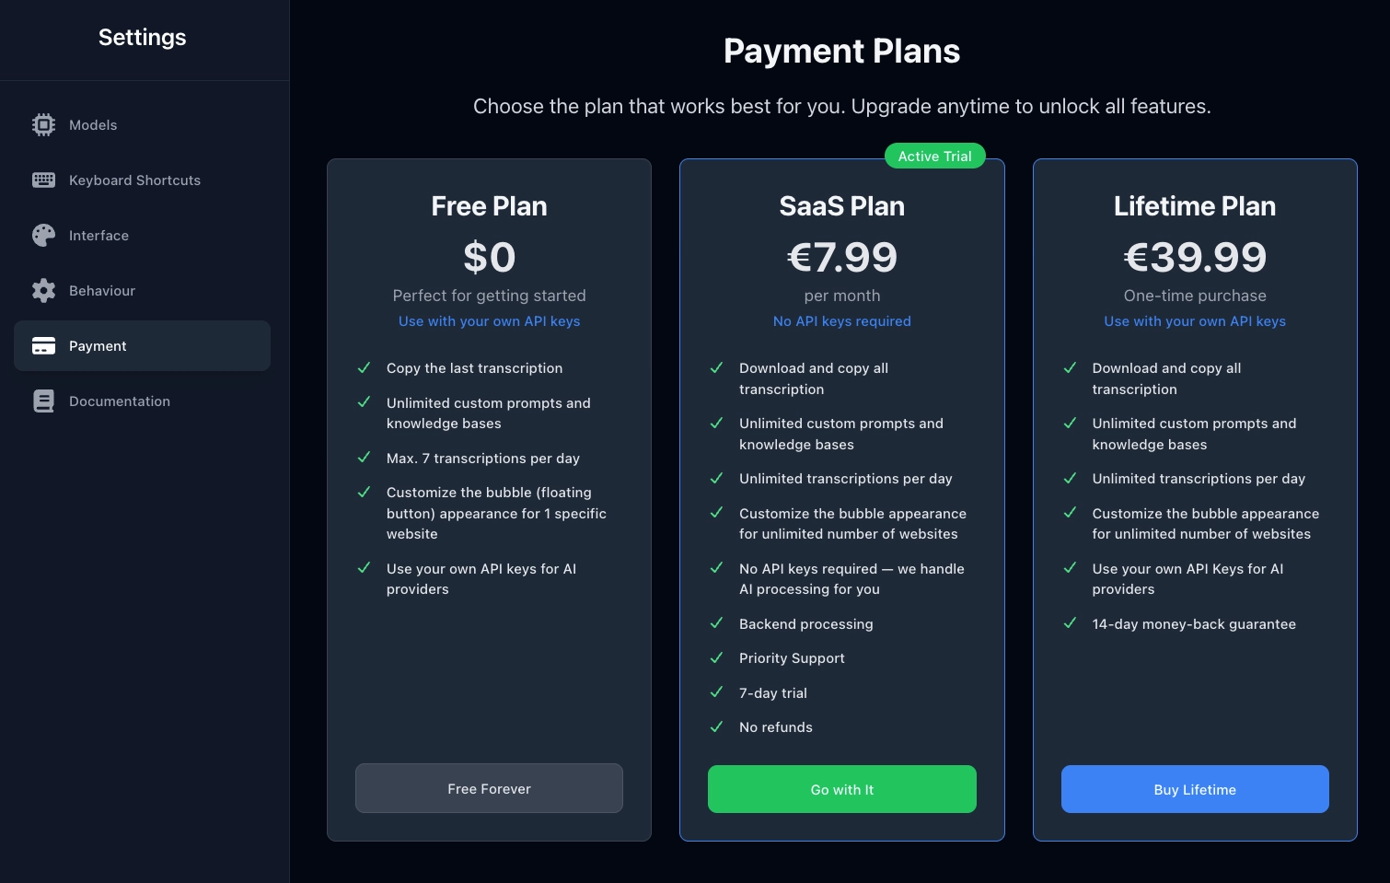The width and height of the screenshot is (1390, 883).
Task: Click the checkmark beside 14-day money-back guarantee
Action: tap(1070, 623)
